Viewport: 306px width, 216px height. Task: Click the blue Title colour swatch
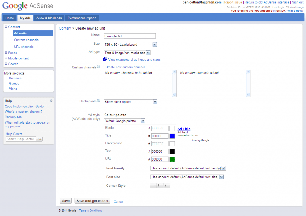pos(172,136)
